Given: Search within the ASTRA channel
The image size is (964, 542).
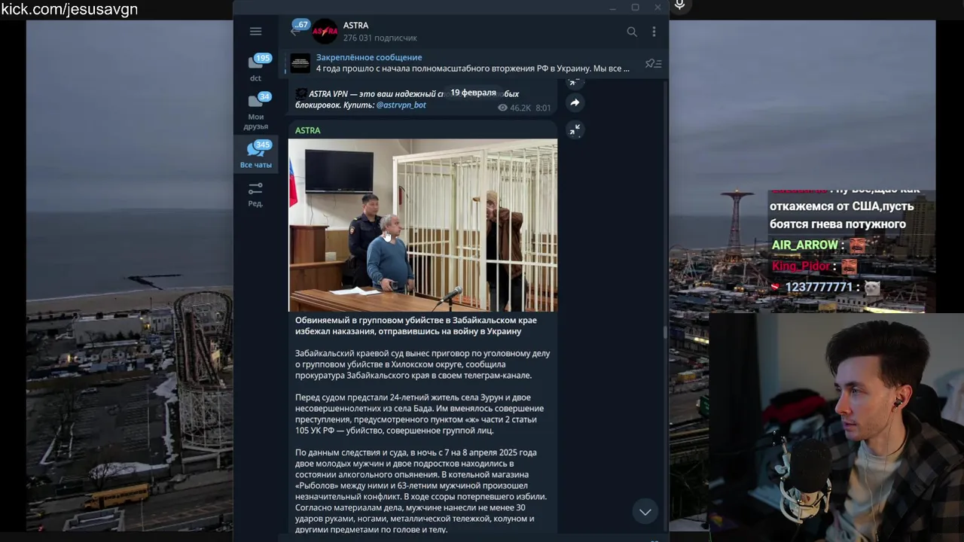Looking at the screenshot, I should (632, 32).
